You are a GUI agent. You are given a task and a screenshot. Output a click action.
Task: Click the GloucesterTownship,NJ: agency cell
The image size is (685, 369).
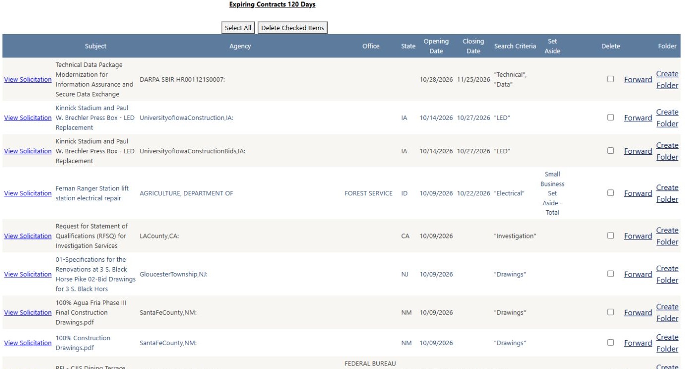[174, 275]
